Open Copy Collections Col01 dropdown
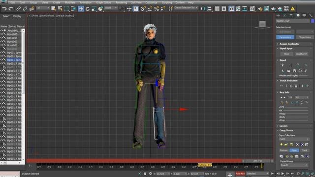315x177 pixels. [x=294, y=139]
